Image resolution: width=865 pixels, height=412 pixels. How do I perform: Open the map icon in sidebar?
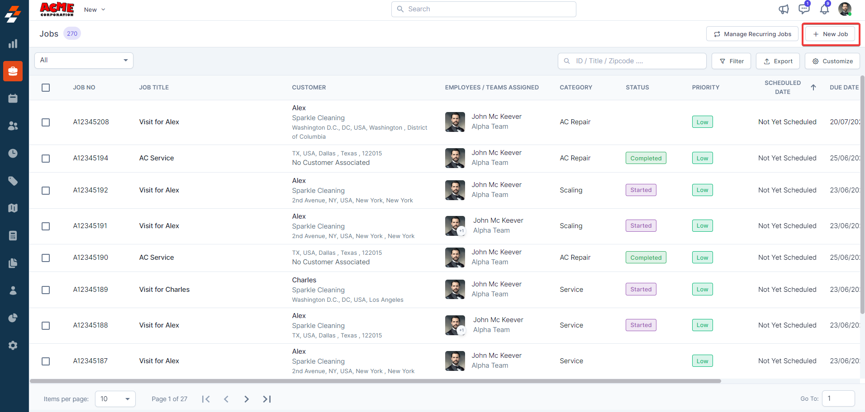[13, 208]
